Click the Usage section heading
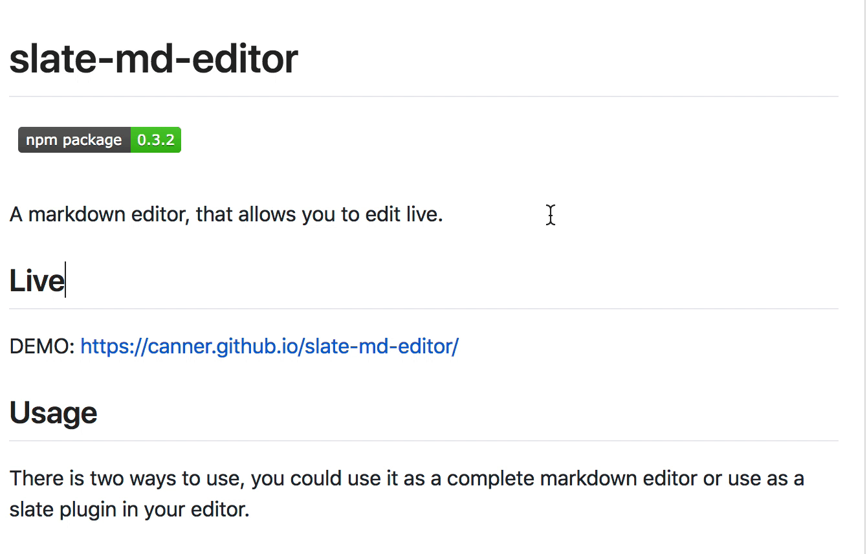Image resolution: width=867 pixels, height=554 pixels. click(x=53, y=413)
